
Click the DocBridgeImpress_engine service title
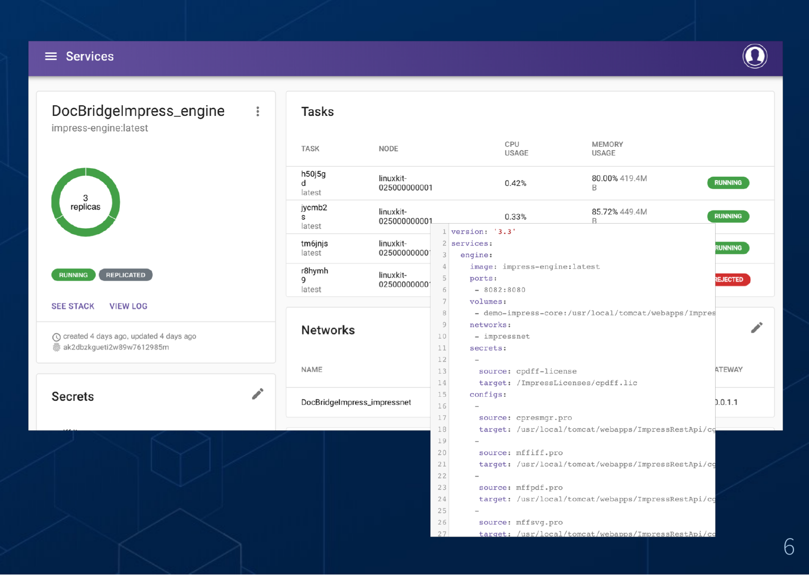click(138, 111)
